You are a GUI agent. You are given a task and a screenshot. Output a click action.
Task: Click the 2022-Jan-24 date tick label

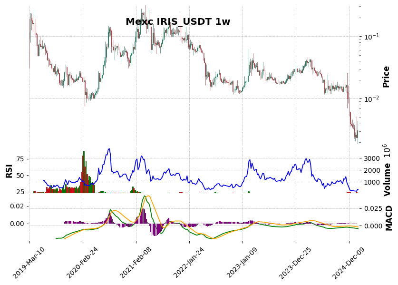click(x=189, y=263)
